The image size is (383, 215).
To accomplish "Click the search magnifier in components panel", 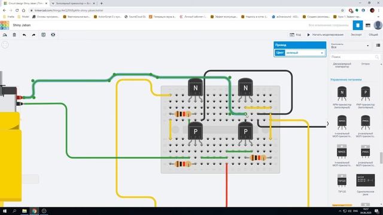I will click(x=377, y=57).
